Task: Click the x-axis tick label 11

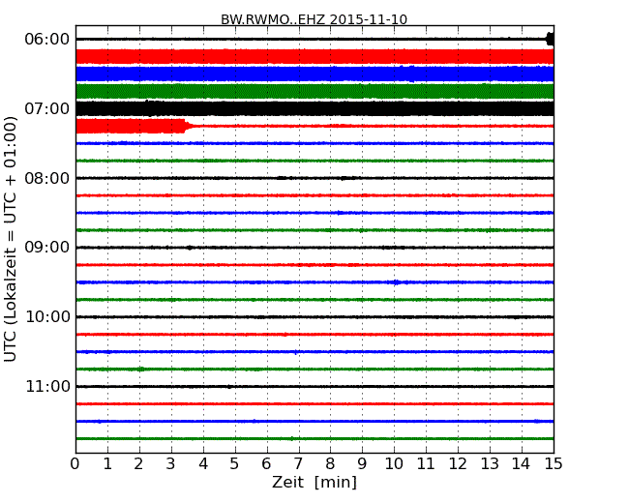Action: click(426, 463)
